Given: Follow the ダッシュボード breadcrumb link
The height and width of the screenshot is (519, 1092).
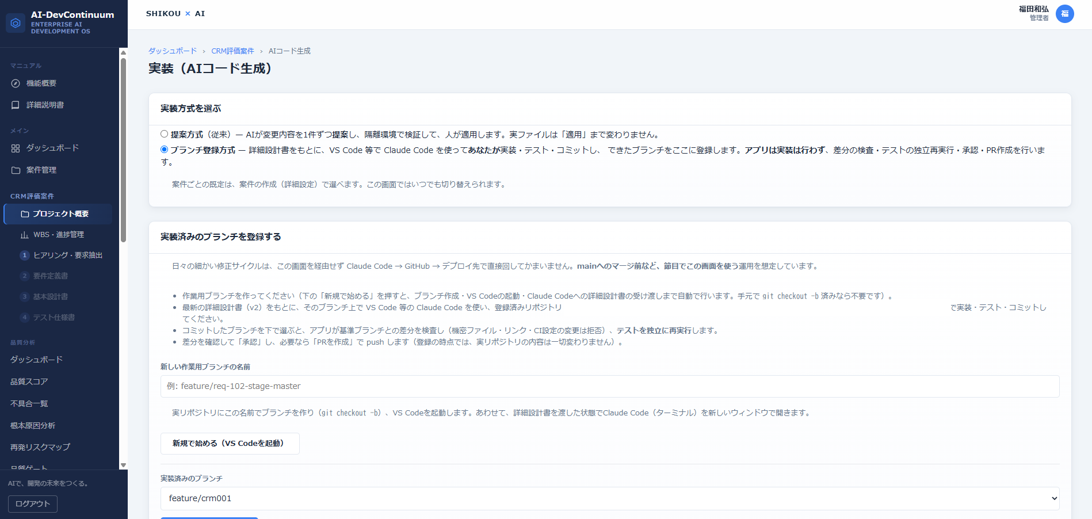Looking at the screenshot, I should tap(173, 51).
